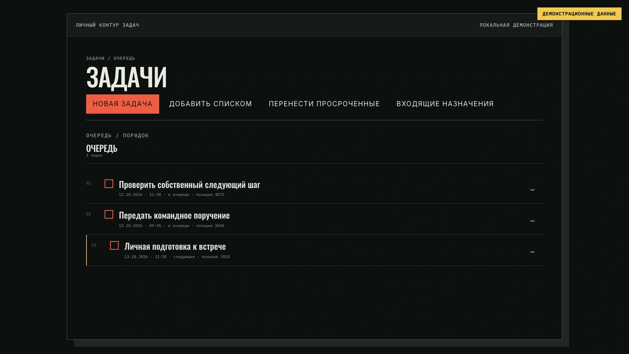Open the task title 'Проверить собственный следующий шаг'

tap(189, 184)
